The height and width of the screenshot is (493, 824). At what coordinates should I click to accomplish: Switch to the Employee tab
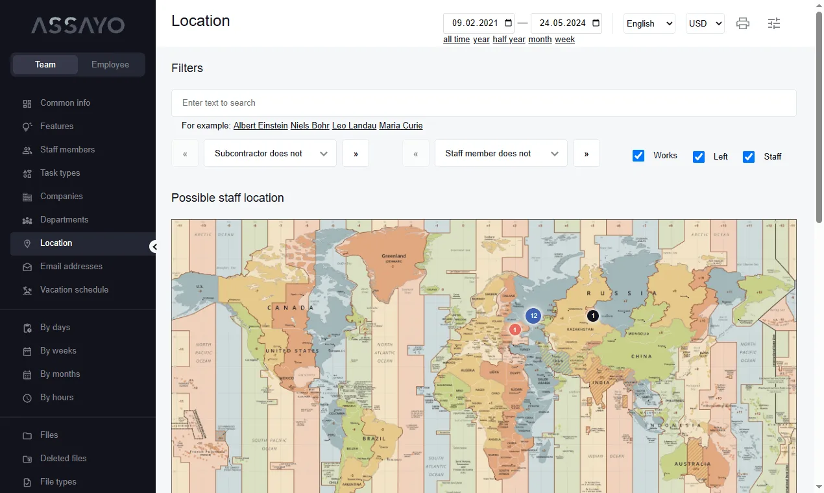click(110, 65)
